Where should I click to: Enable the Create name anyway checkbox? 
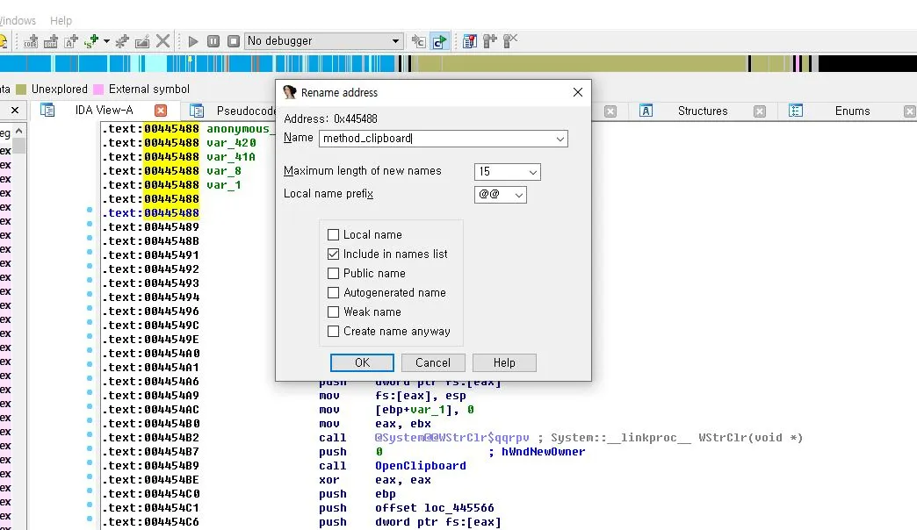tap(334, 332)
